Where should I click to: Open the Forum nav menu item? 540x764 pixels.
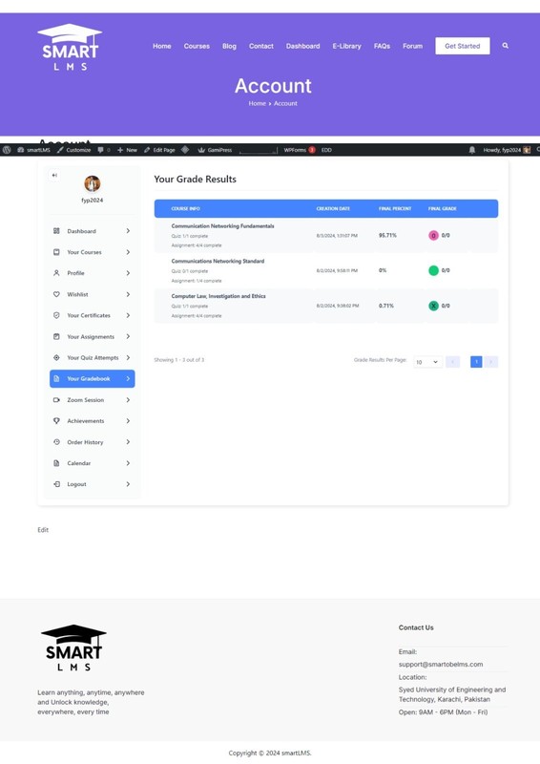[412, 46]
